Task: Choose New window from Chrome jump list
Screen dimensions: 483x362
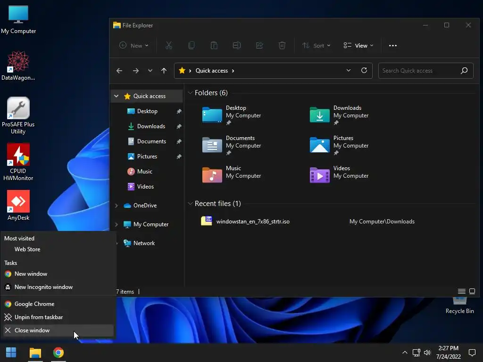Action: [58, 274]
